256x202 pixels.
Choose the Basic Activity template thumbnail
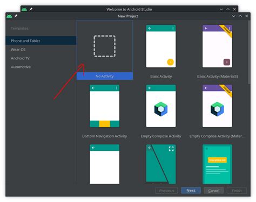[x=161, y=46]
